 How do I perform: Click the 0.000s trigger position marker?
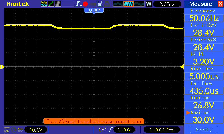point(94,11)
